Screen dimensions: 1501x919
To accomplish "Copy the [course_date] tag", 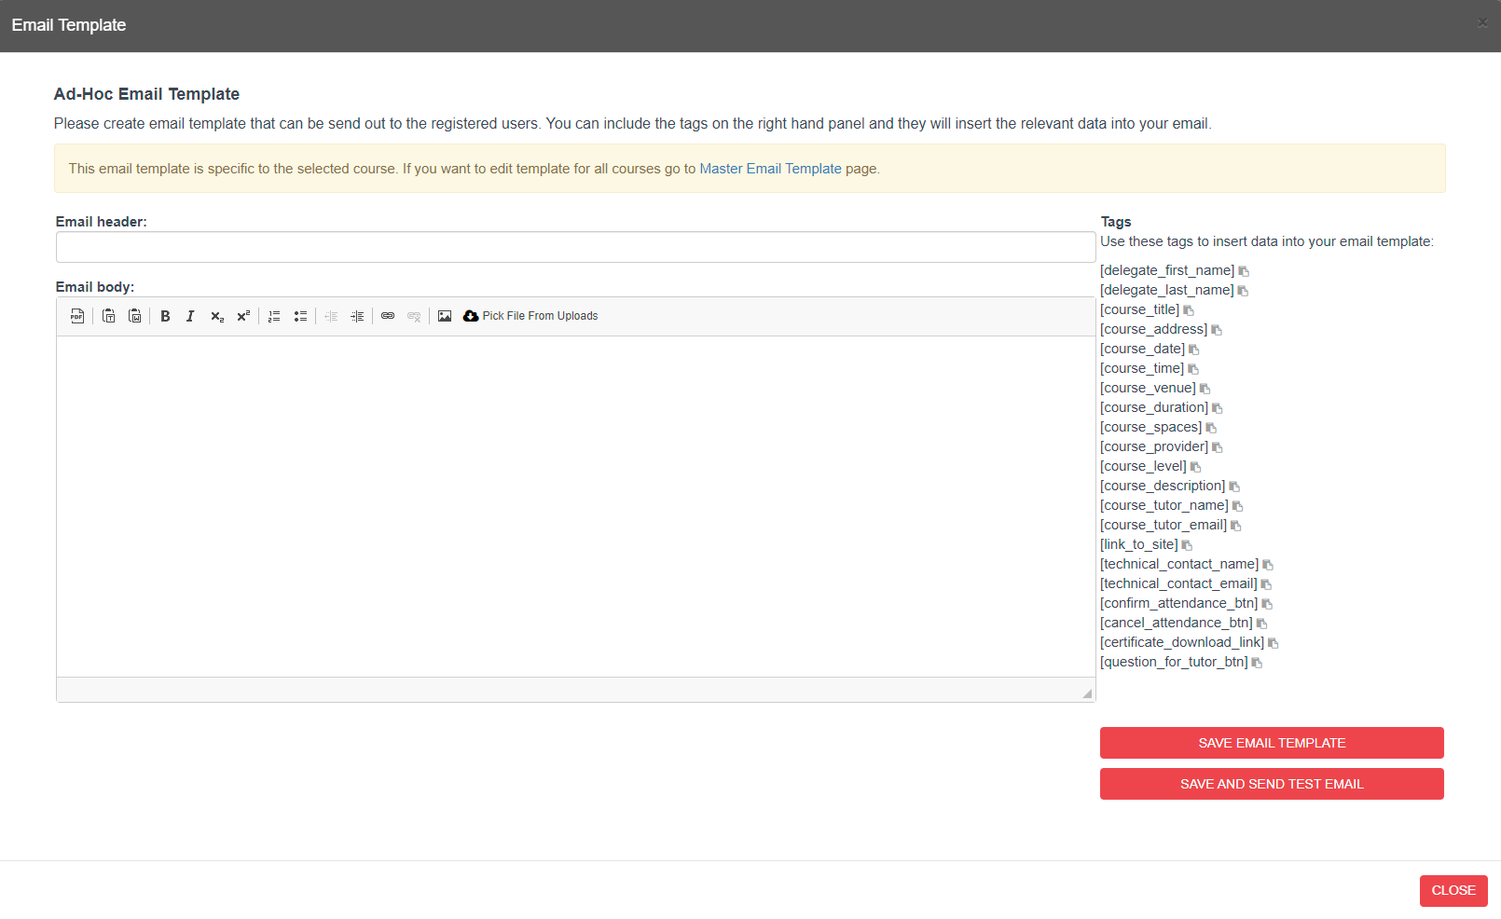I will point(1194,350).
